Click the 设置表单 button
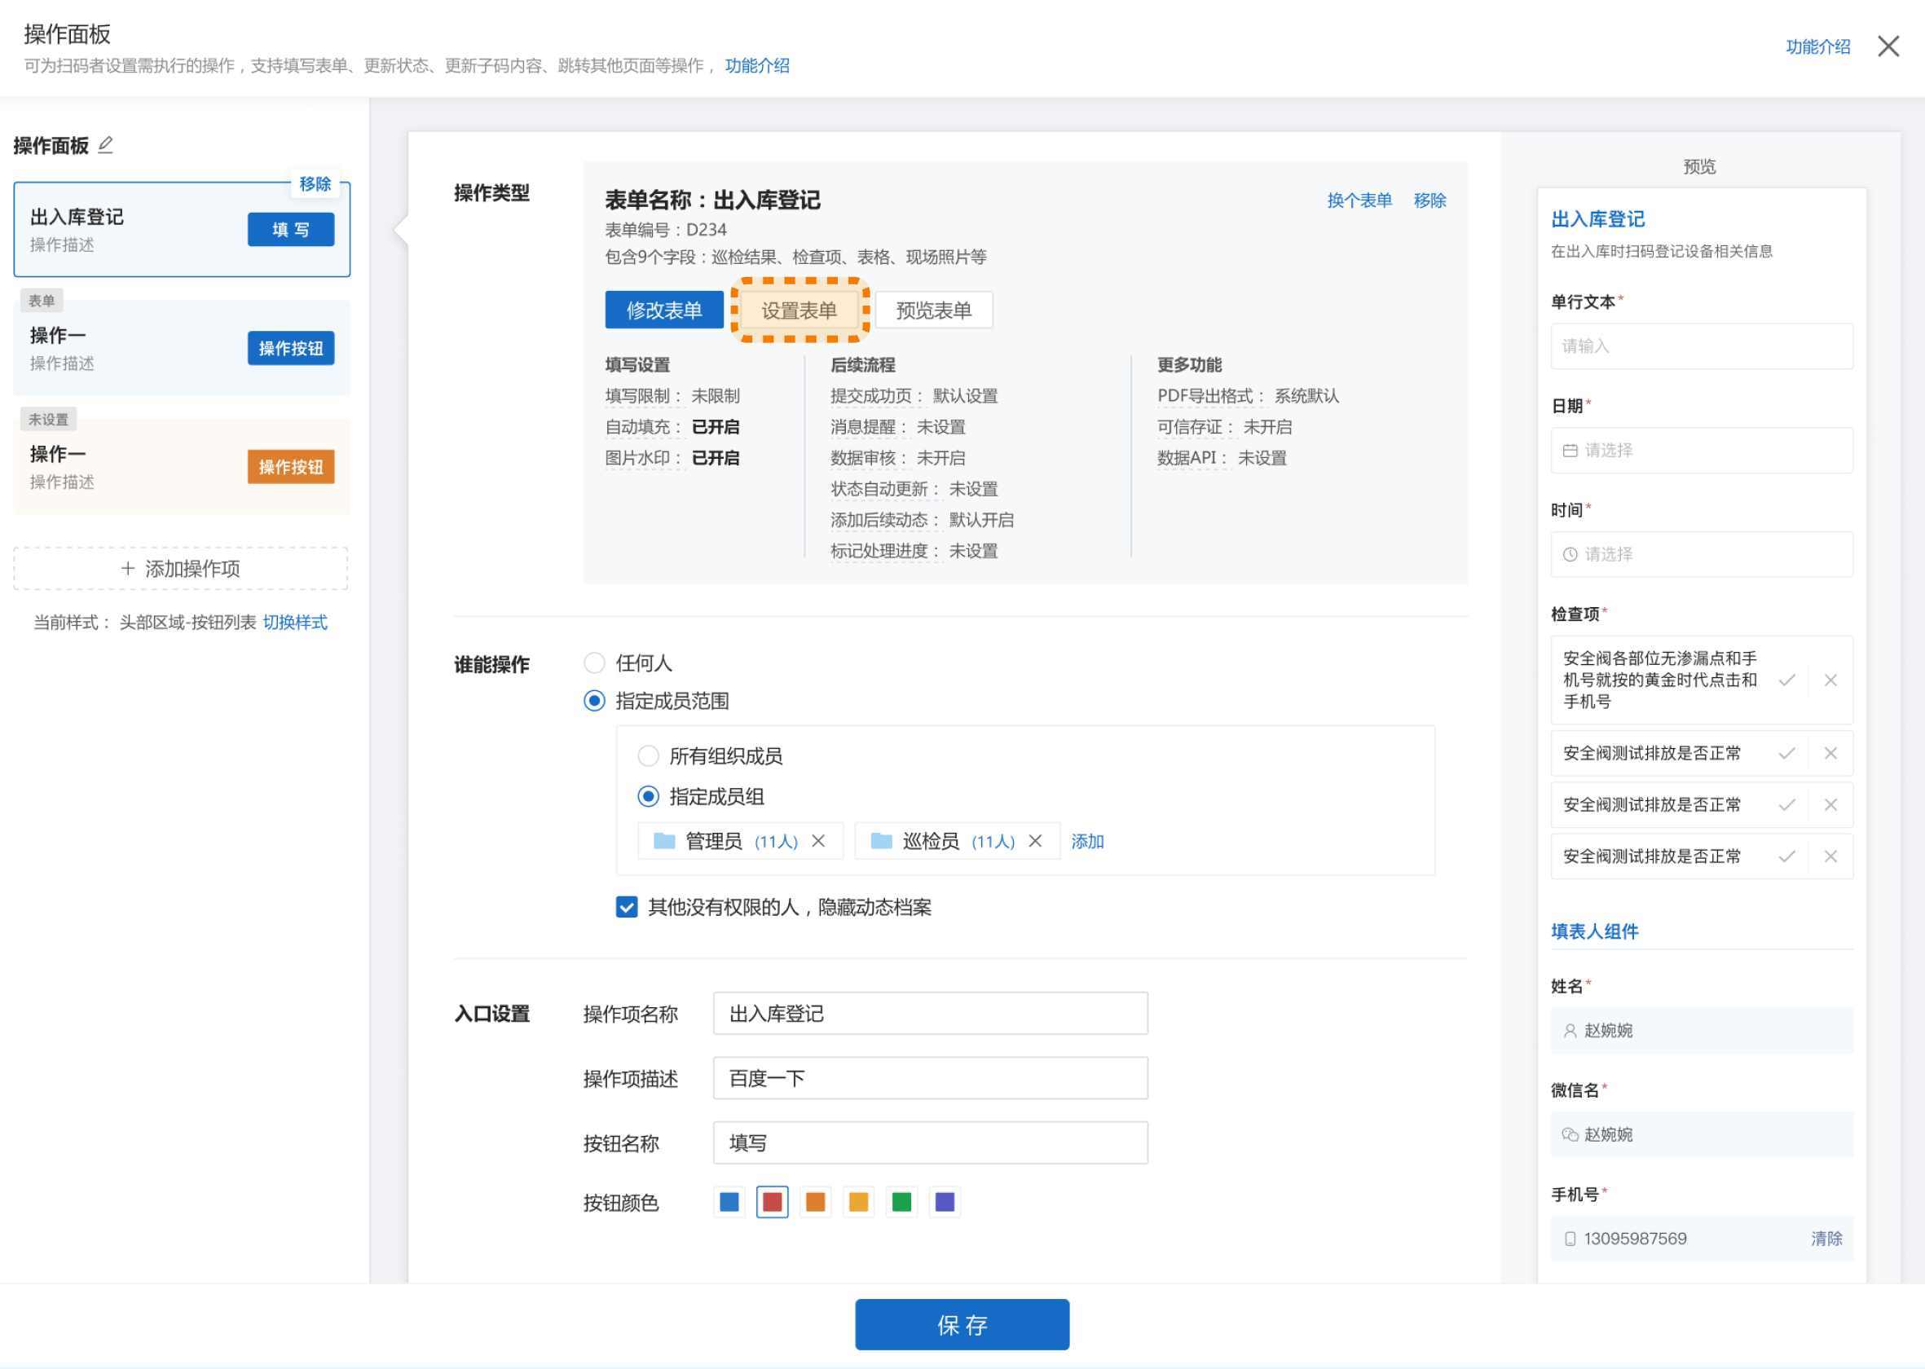 tap(799, 310)
